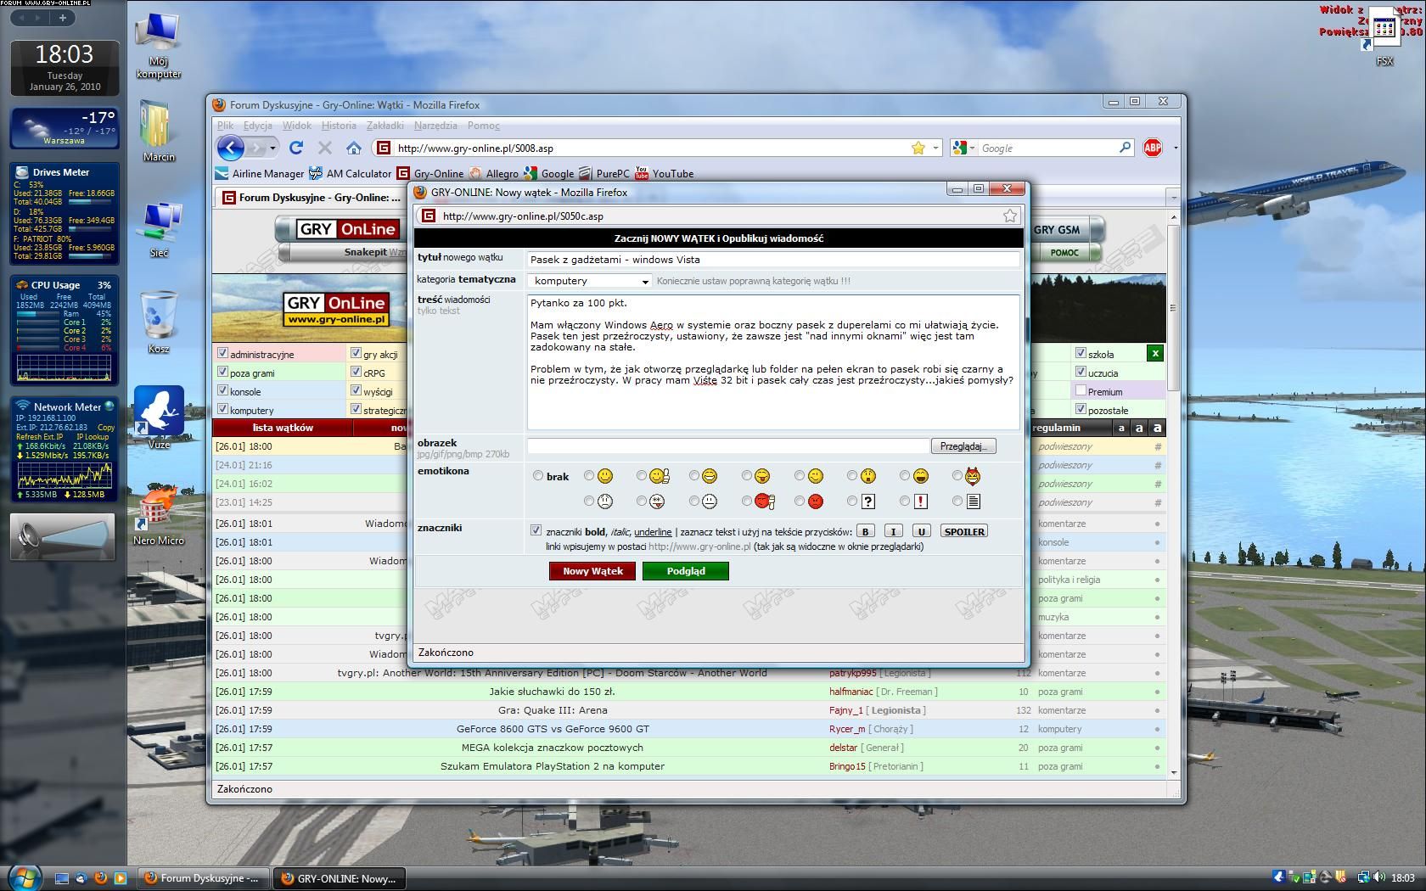Open the Google search engine dropdown
The height and width of the screenshot is (891, 1426).
tap(973, 148)
